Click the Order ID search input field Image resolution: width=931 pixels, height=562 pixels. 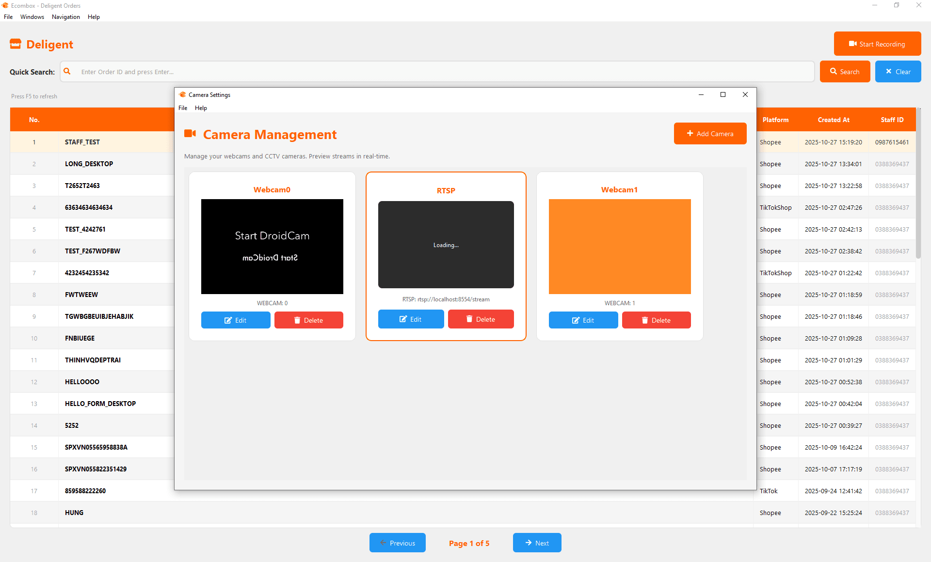[x=436, y=72]
